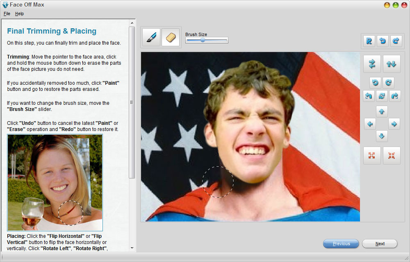This screenshot has width=410, height=262.
Task: Open the File menu
Action: coord(7,14)
